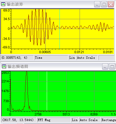The width and height of the screenshot is (116, 124).
Task: Select the Rectangular window type field
Action: point(109,120)
